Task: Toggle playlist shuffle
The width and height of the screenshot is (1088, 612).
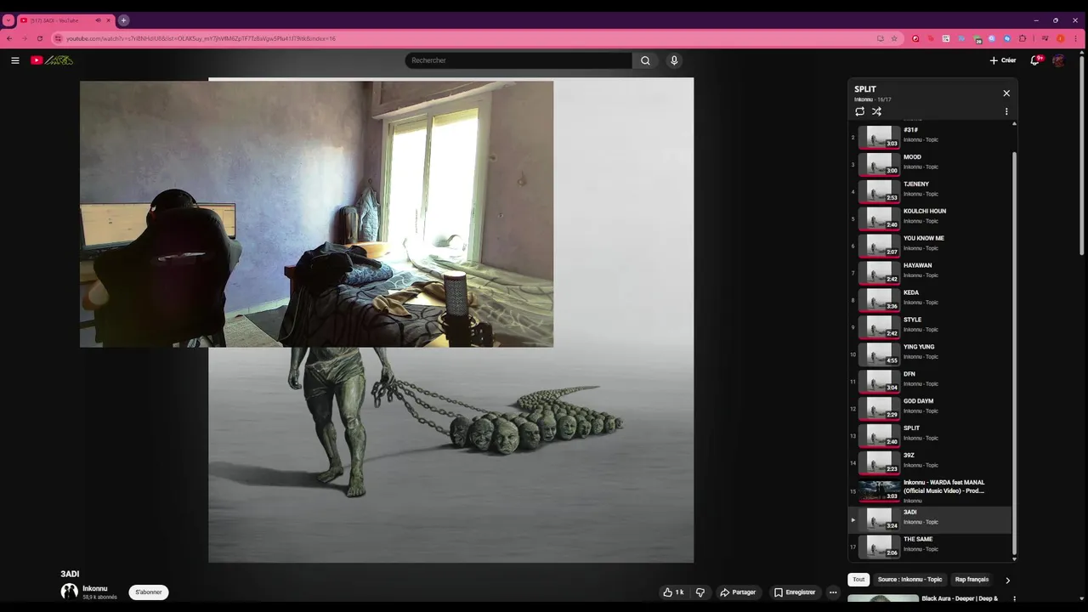Action: coord(876,111)
